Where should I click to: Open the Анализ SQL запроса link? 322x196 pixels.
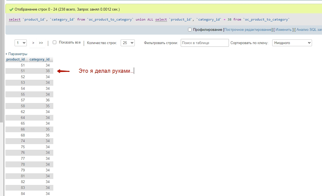[309, 29]
